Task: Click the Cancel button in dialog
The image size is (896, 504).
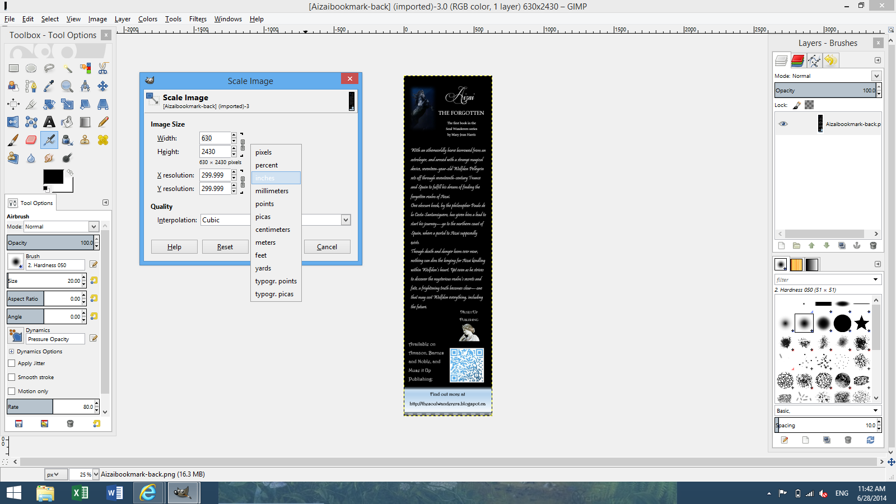Action: [327, 247]
